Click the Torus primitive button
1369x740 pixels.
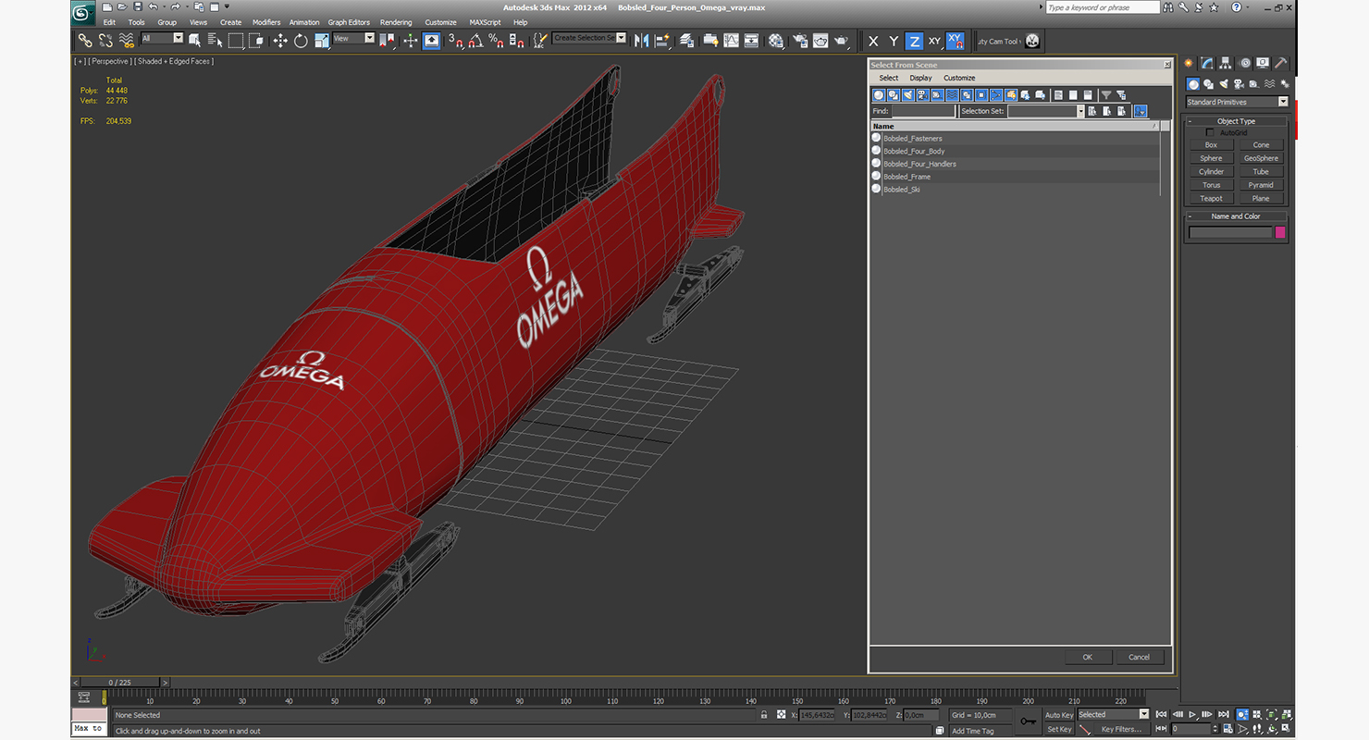[x=1211, y=185]
